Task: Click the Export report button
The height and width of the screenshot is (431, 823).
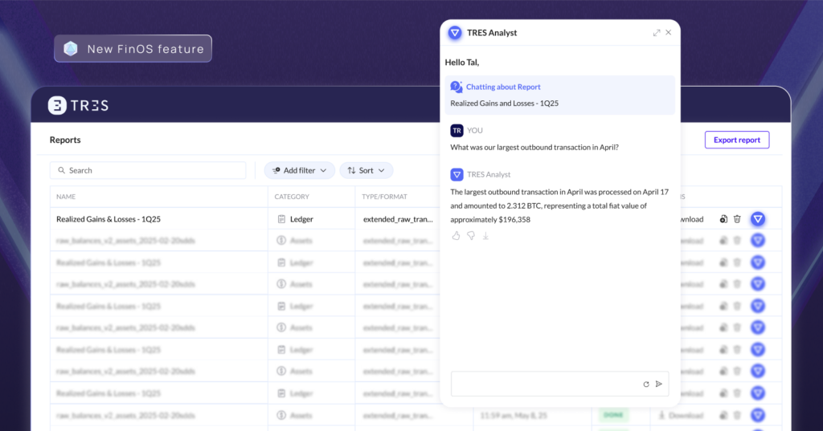Action: click(x=736, y=140)
